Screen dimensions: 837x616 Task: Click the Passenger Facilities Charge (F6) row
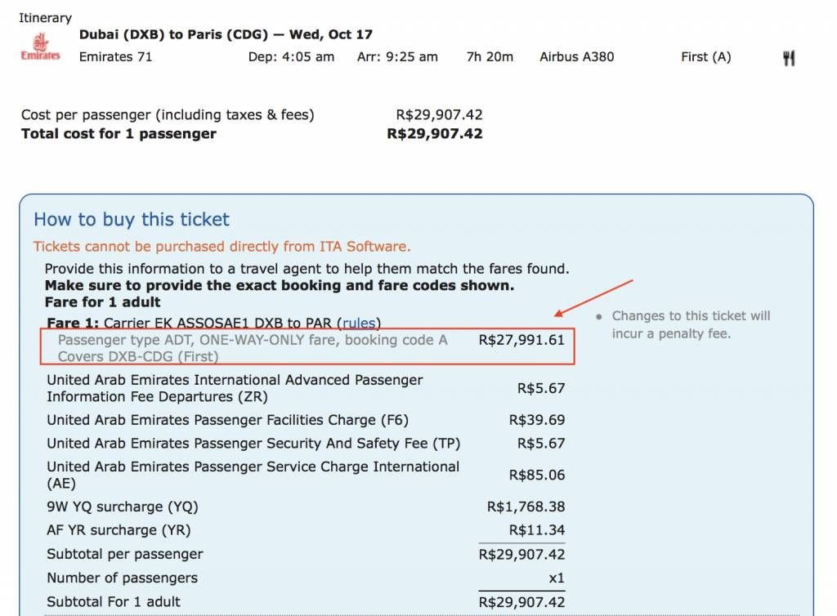pos(227,420)
